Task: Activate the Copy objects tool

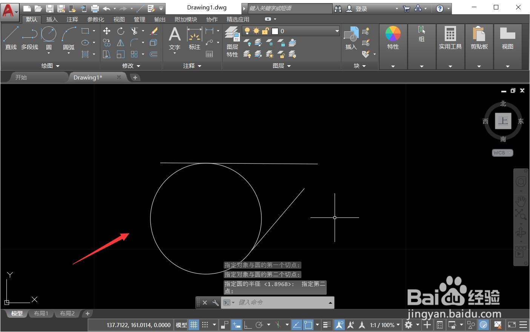Action: pos(107,43)
